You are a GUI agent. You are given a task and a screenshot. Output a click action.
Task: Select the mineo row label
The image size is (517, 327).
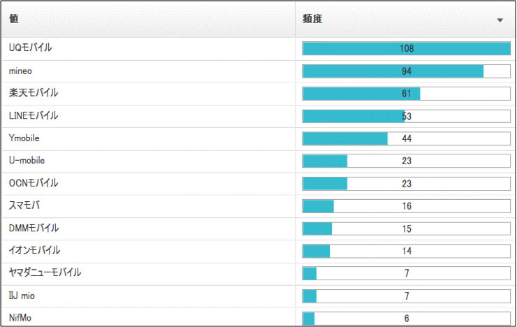[x=20, y=71]
